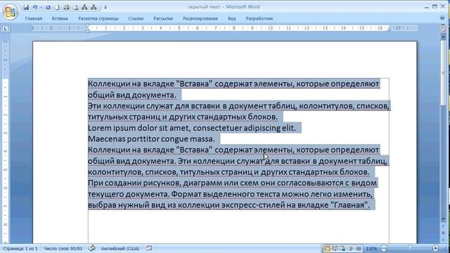Switch to Print Layout view
The width and height of the screenshot is (450, 253).
(x=327, y=248)
